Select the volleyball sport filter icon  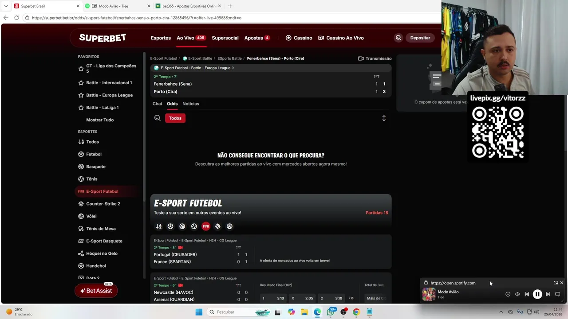229,226
